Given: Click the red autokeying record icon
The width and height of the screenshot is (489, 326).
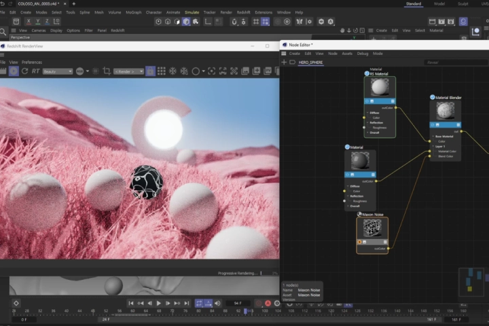Looking at the screenshot, I should [268, 303].
